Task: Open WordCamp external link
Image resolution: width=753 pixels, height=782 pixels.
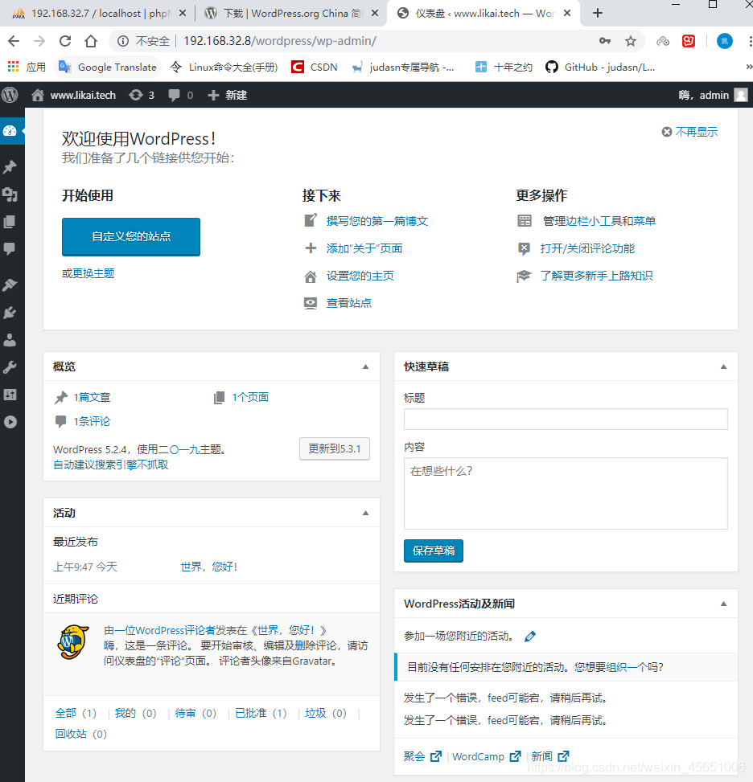Action: pyautogui.click(x=486, y=756)
